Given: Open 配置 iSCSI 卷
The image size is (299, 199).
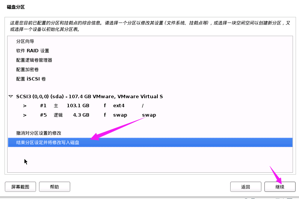Looking at the screenshot, I should [x=31, y=79].
